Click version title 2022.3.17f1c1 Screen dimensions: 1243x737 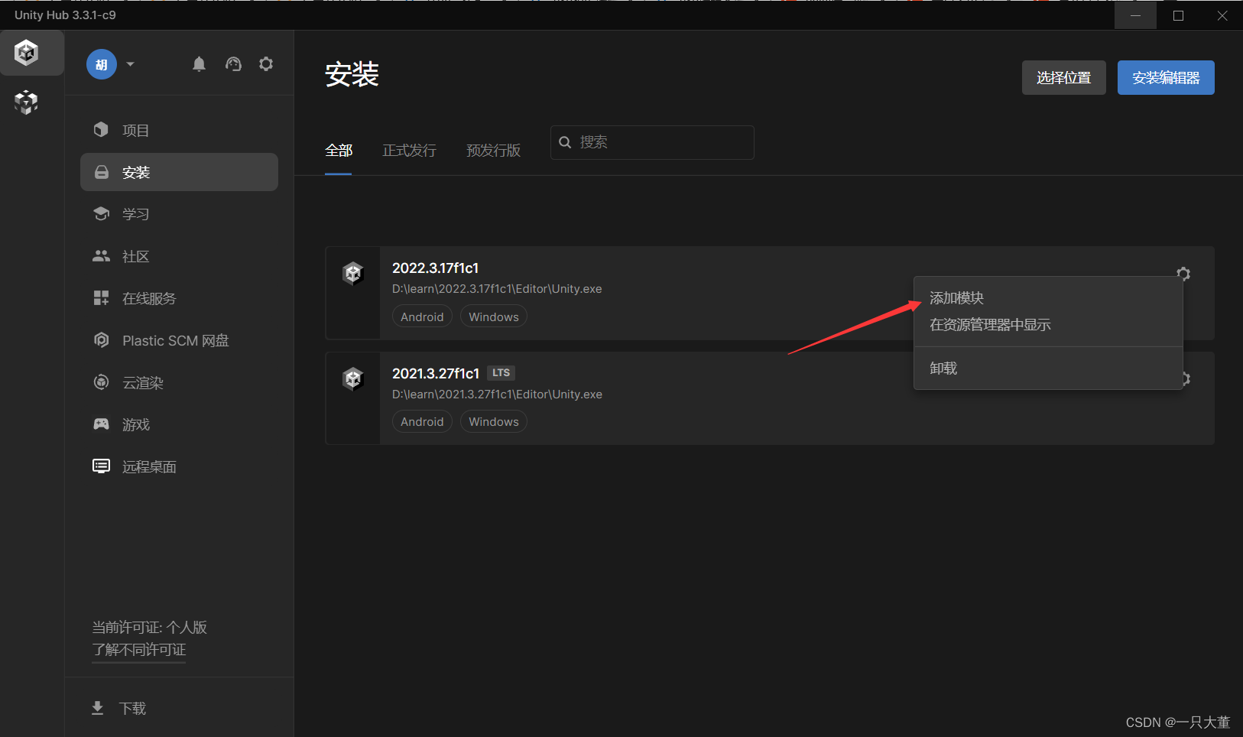tap(435, 268)
